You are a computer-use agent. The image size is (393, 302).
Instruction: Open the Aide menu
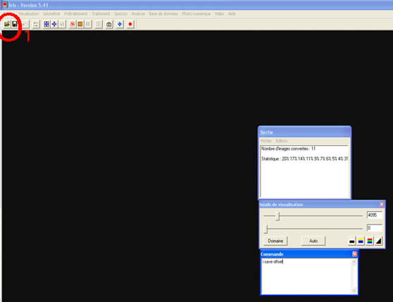coord(232,14)
